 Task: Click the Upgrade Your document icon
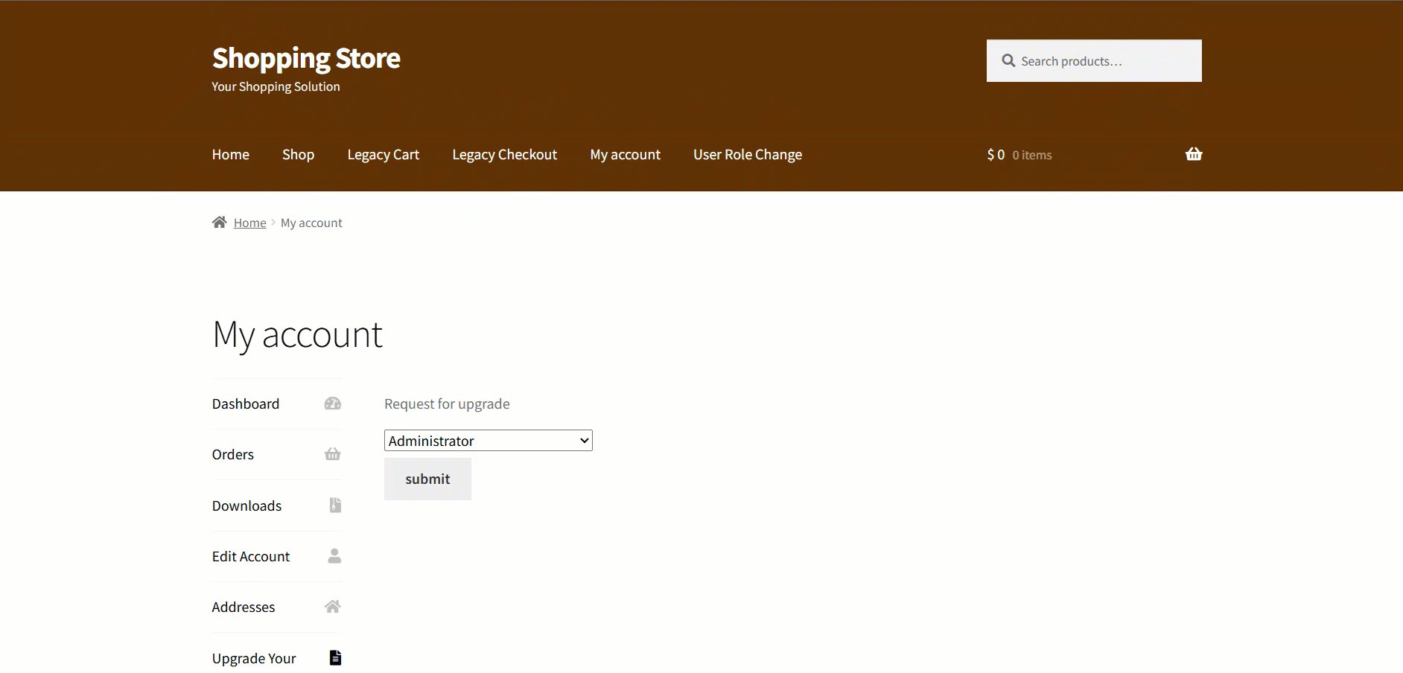point(335,657)
